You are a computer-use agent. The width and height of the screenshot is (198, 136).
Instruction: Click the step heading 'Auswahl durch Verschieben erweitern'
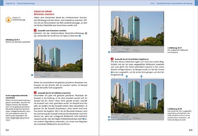(x=54, y=93)
